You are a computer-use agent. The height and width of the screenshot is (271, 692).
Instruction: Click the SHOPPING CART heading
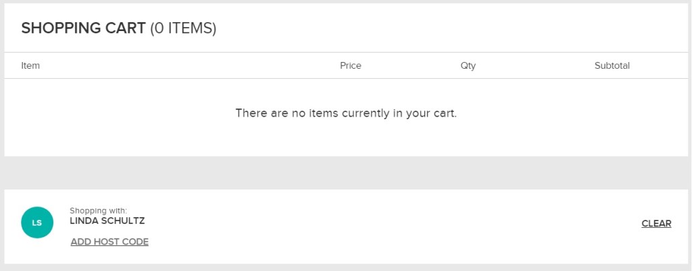83,28
